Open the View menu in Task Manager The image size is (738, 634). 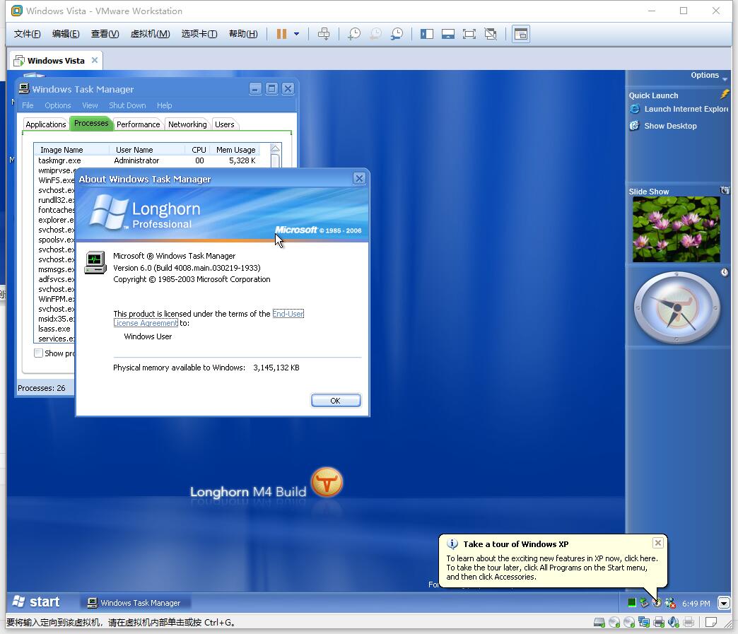pos(90,105)
